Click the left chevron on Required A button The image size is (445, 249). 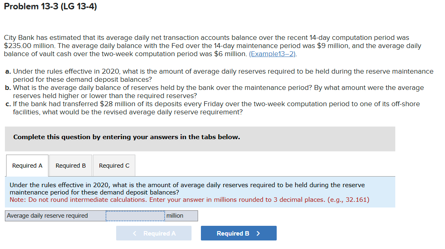pyautogui.click(x=134, y=233)
